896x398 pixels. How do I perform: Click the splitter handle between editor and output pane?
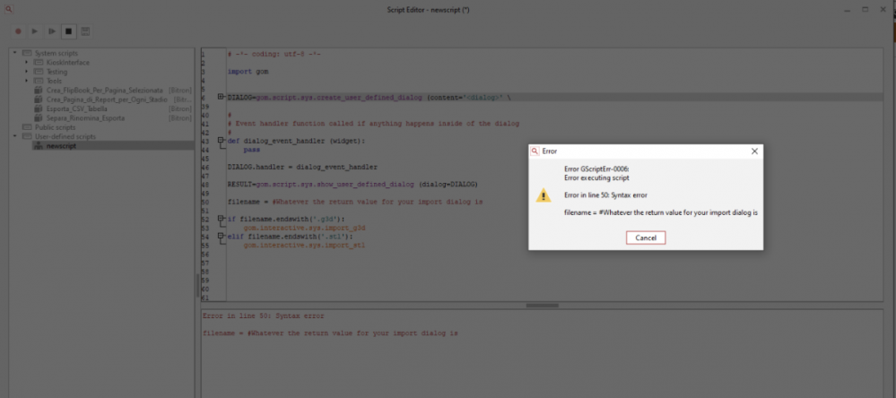542,306
